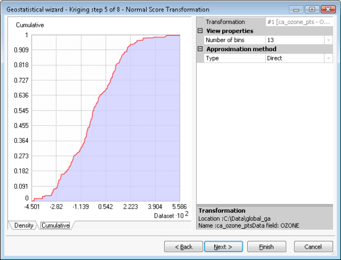Viewport: 341px width, 260px height.
Task: Minimize the wizard window
Action: [297, 9]
